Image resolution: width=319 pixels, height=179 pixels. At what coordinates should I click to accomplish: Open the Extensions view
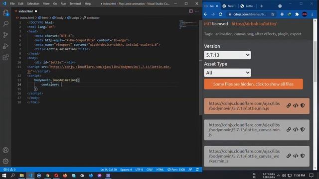pos(5,58)
